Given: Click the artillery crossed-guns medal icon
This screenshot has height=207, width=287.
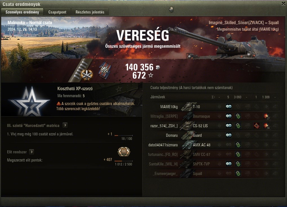Looking at the screenshot, I should (86, 75).
